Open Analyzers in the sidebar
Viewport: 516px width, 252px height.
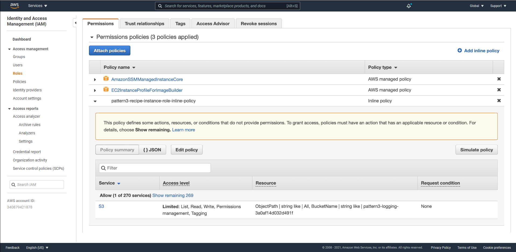[27, 133]
